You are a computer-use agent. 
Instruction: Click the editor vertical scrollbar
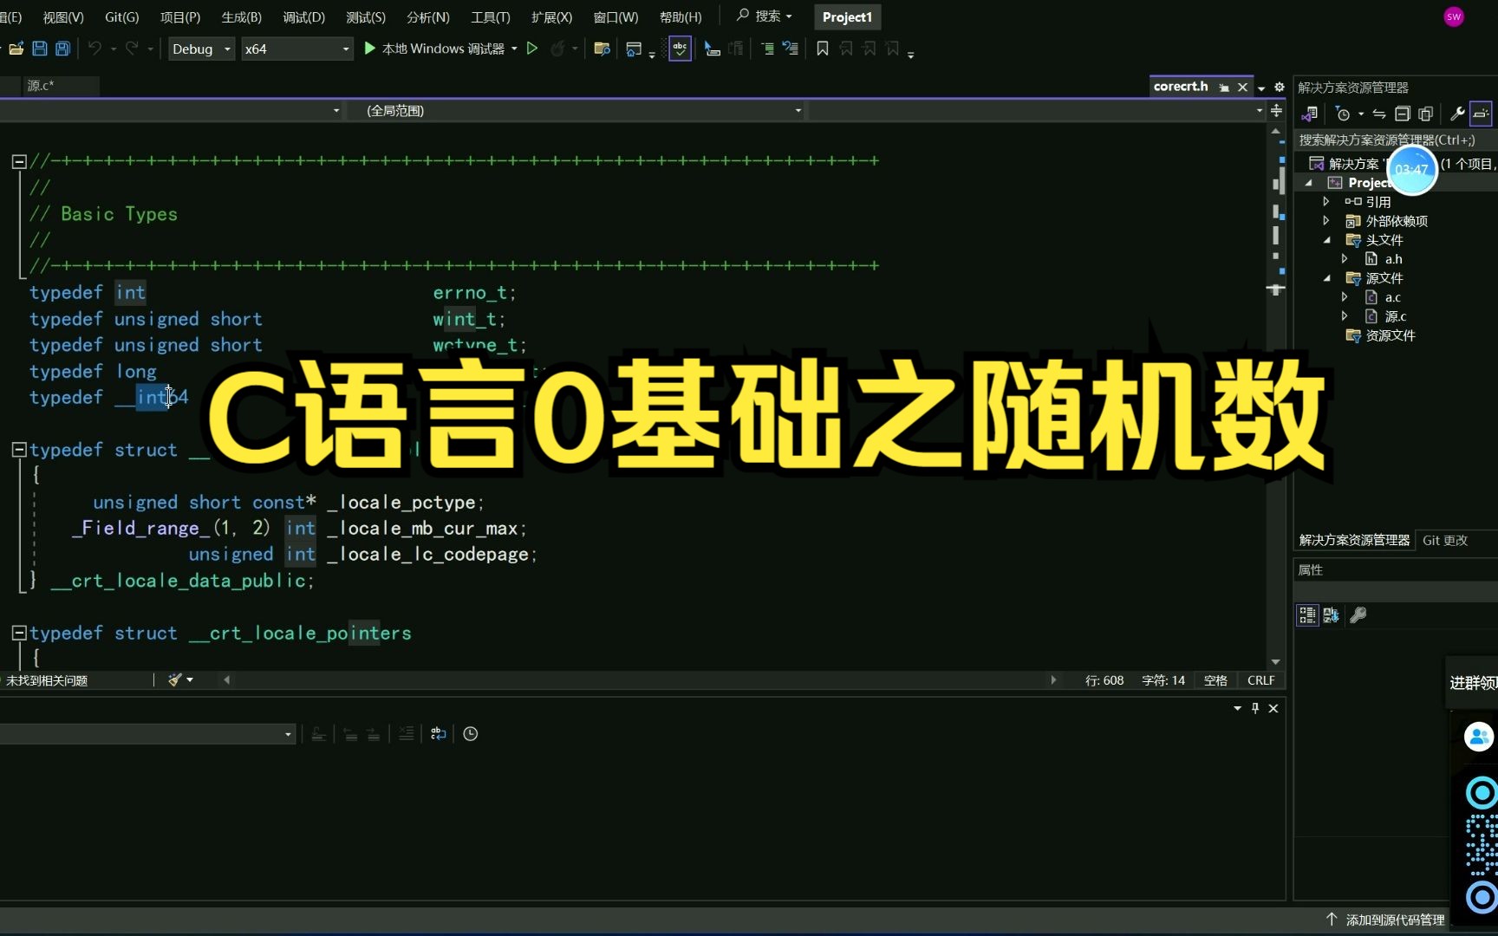click(x=1275, y=399)
